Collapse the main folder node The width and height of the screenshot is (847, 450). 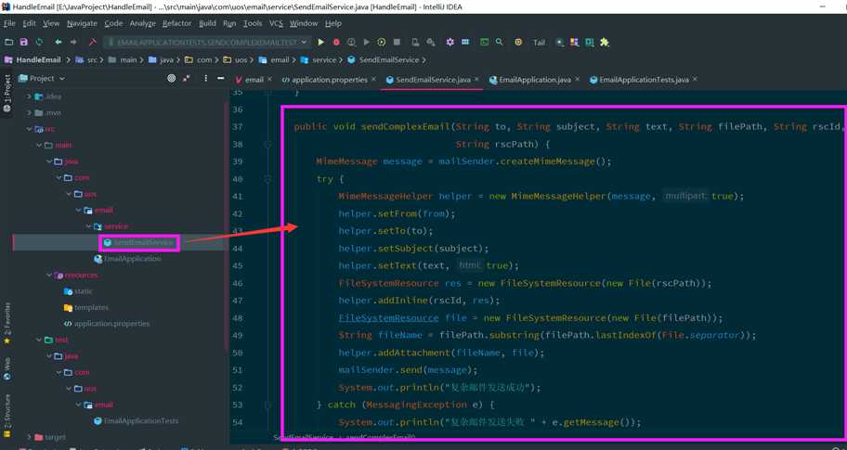pos(39,145)
